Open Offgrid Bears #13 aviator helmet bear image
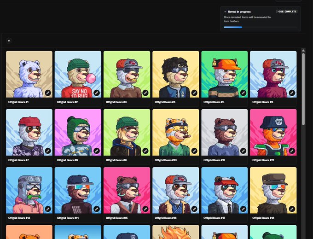 click(29, 190)
